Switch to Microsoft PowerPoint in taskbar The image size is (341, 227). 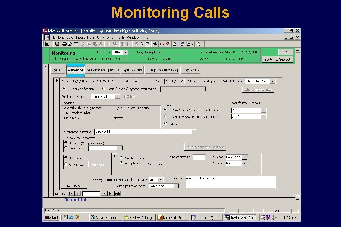173,217
